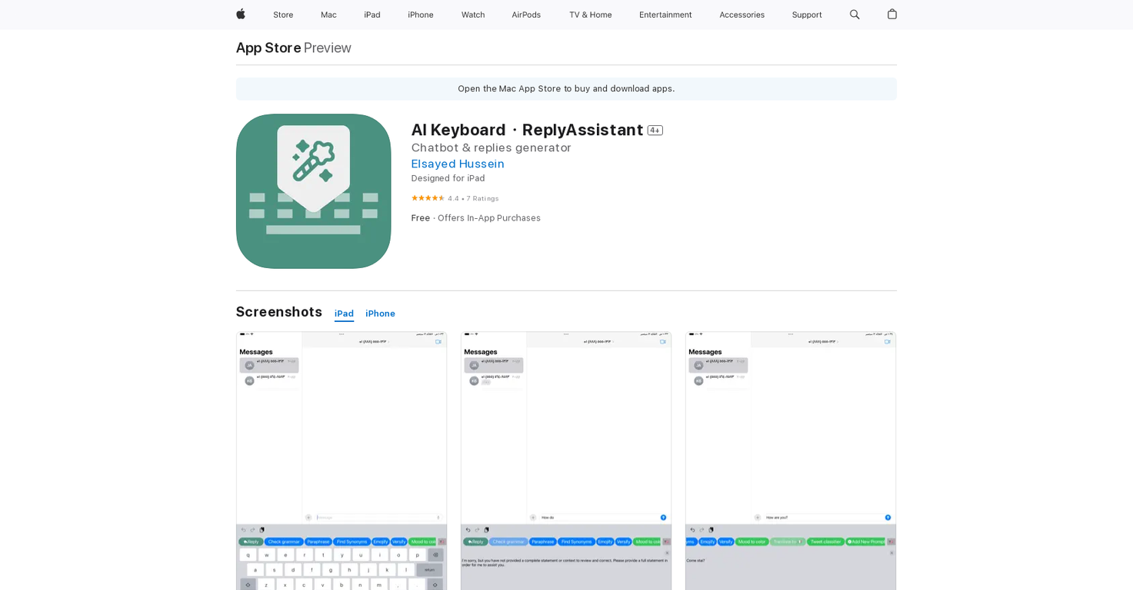
Task: Select the iPad screenshots tab
Action: click(344, 313)
